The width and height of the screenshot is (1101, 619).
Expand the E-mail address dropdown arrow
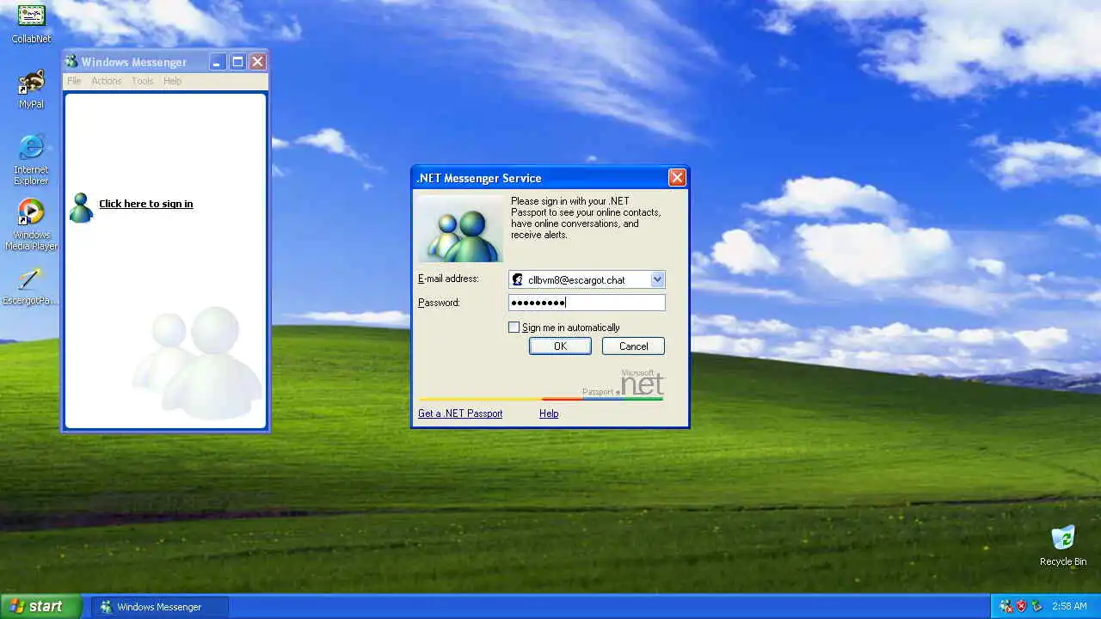657,279
